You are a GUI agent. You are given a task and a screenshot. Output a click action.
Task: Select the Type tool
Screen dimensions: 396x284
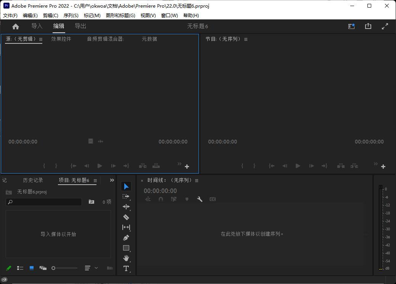coord(126,268)
